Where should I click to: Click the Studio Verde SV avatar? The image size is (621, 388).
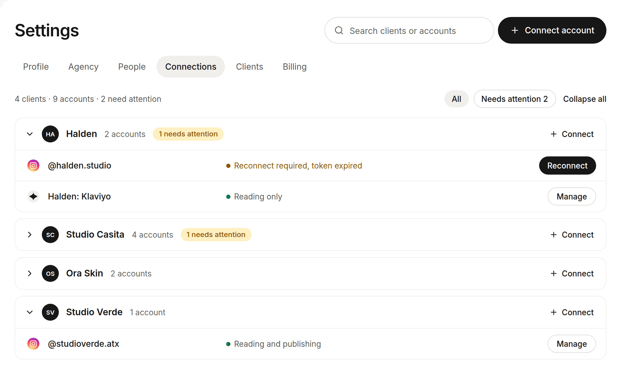(x=50, y=312)
